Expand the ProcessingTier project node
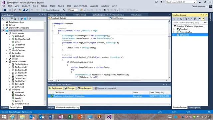Screen dimensions: 213x120 [174, 32]
